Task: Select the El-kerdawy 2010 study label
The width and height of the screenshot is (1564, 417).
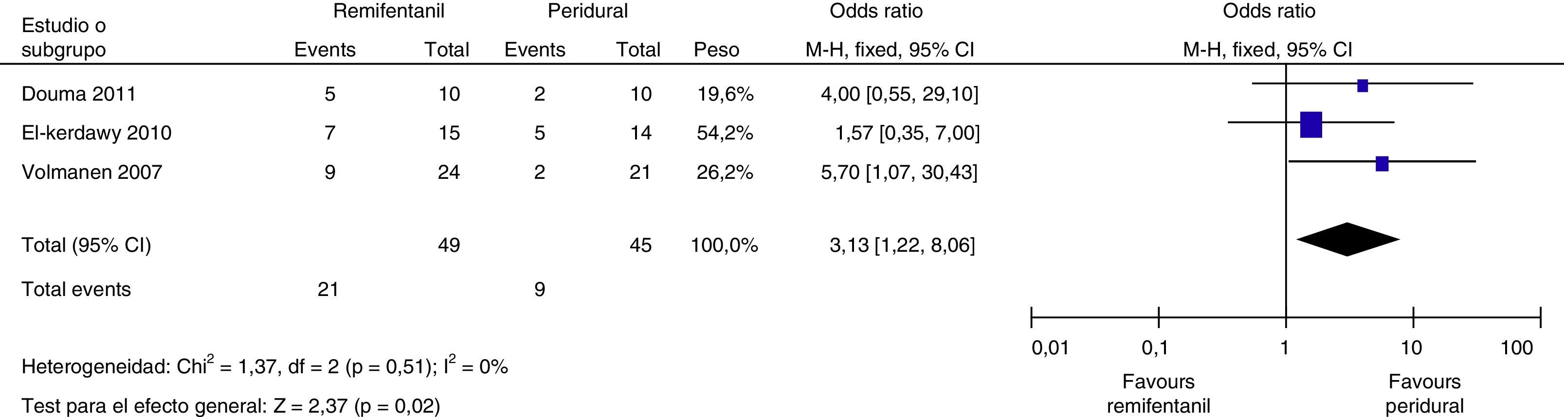Action: 96,133
